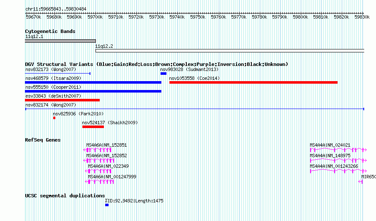Click the white 11q12.2 cytogenetic band
Screen dimensions: 376x221
click(x=230, y=51)
